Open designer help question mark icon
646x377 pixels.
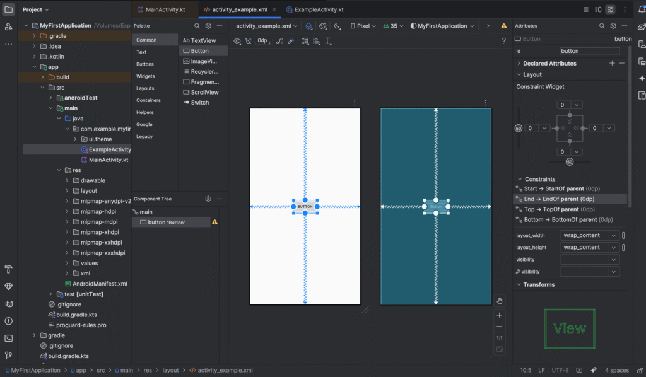[503, 41]
